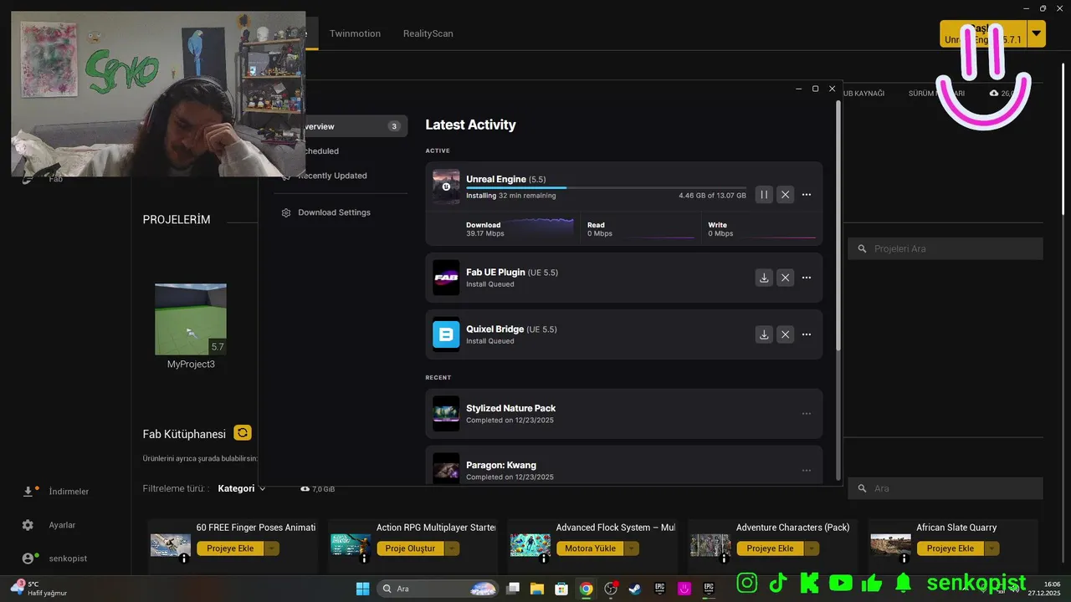1071x602 pixels.
Task: Cancel the Unreal Engine 5.5 install
Action: click(785, 195)
